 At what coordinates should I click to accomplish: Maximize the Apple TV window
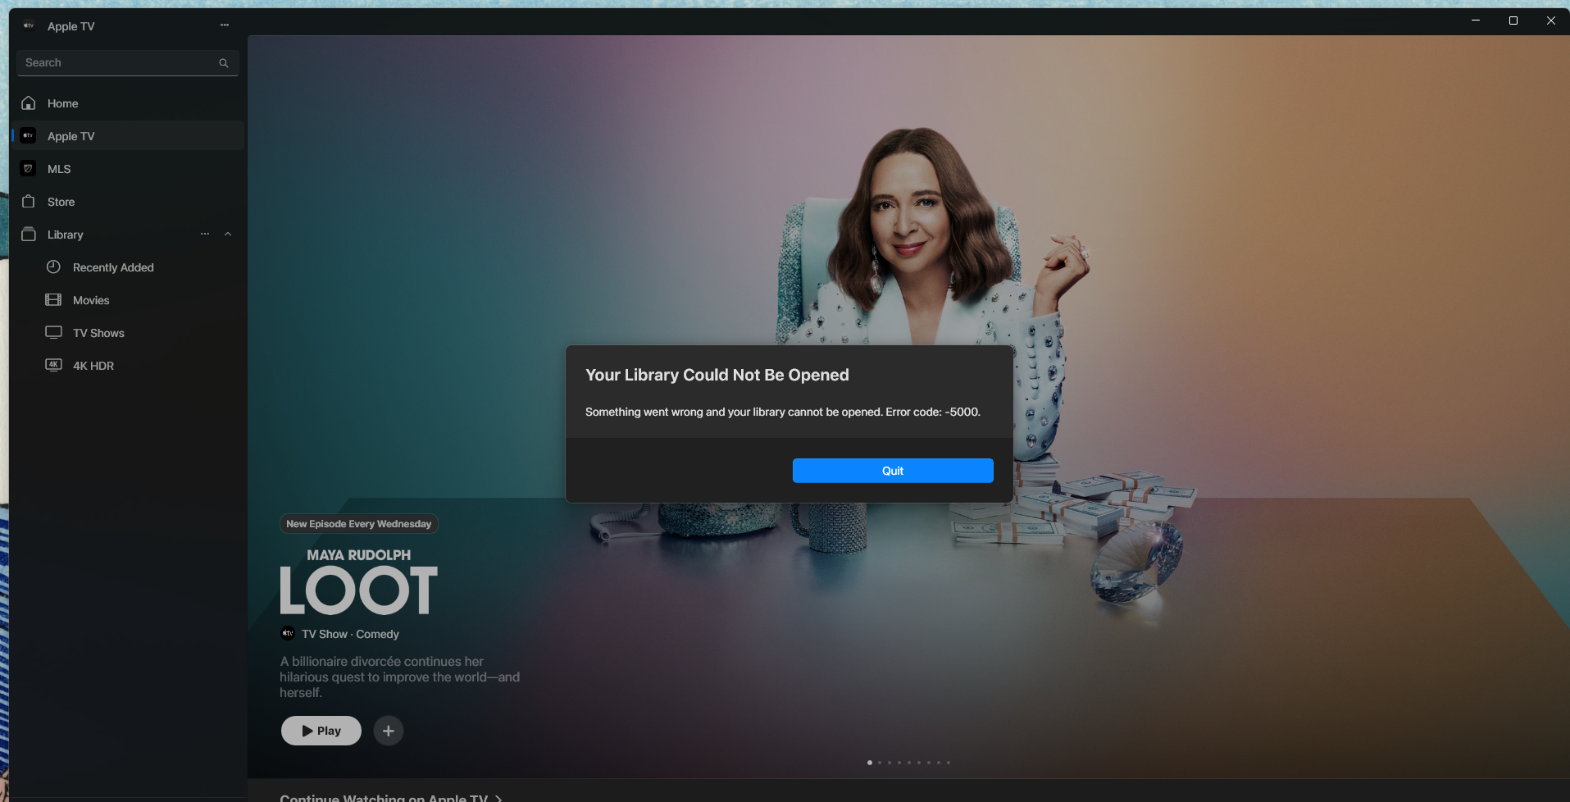tap(1513, 21)
